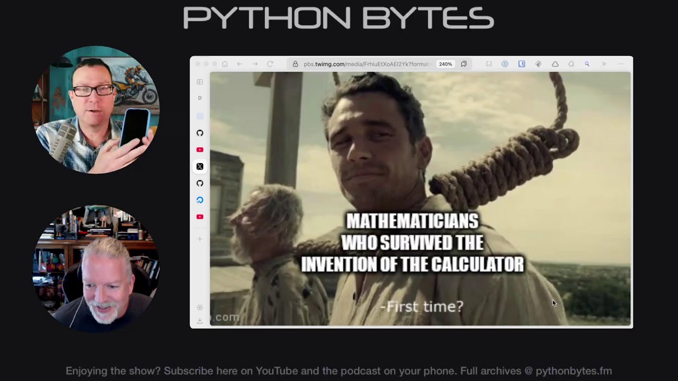Viewport: 678px width, 381px height.
Task: Click the bookmarks icon beside zoom level
Action: pyautogui.click(x=463, y=64)
